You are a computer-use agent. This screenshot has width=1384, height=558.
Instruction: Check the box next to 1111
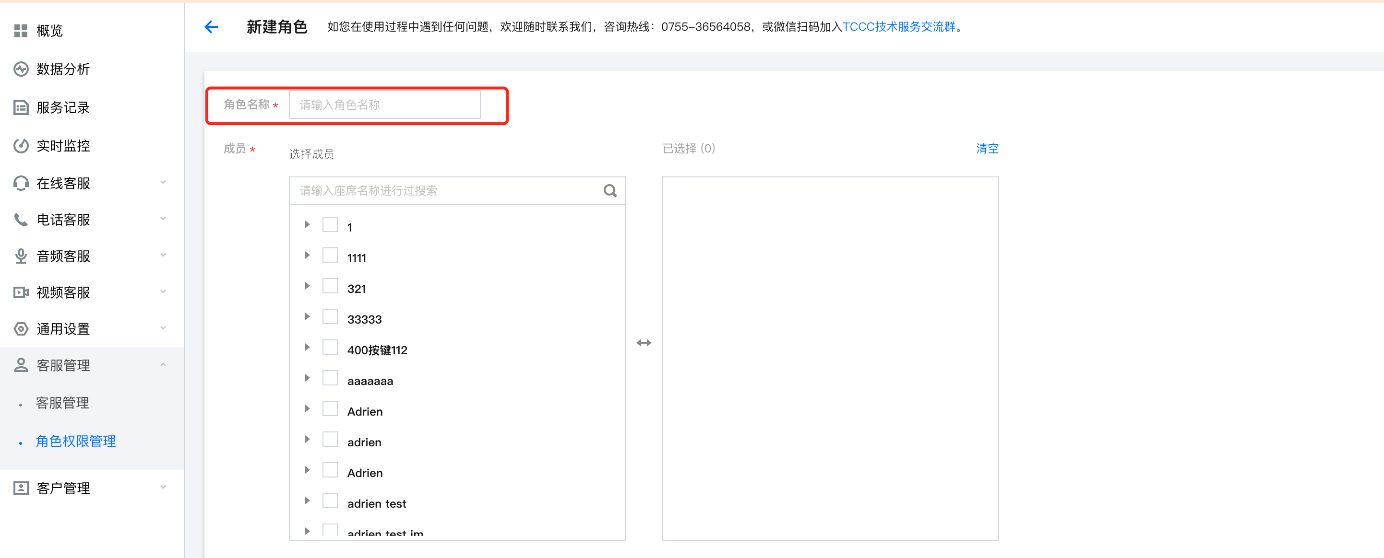coord(330,256)
